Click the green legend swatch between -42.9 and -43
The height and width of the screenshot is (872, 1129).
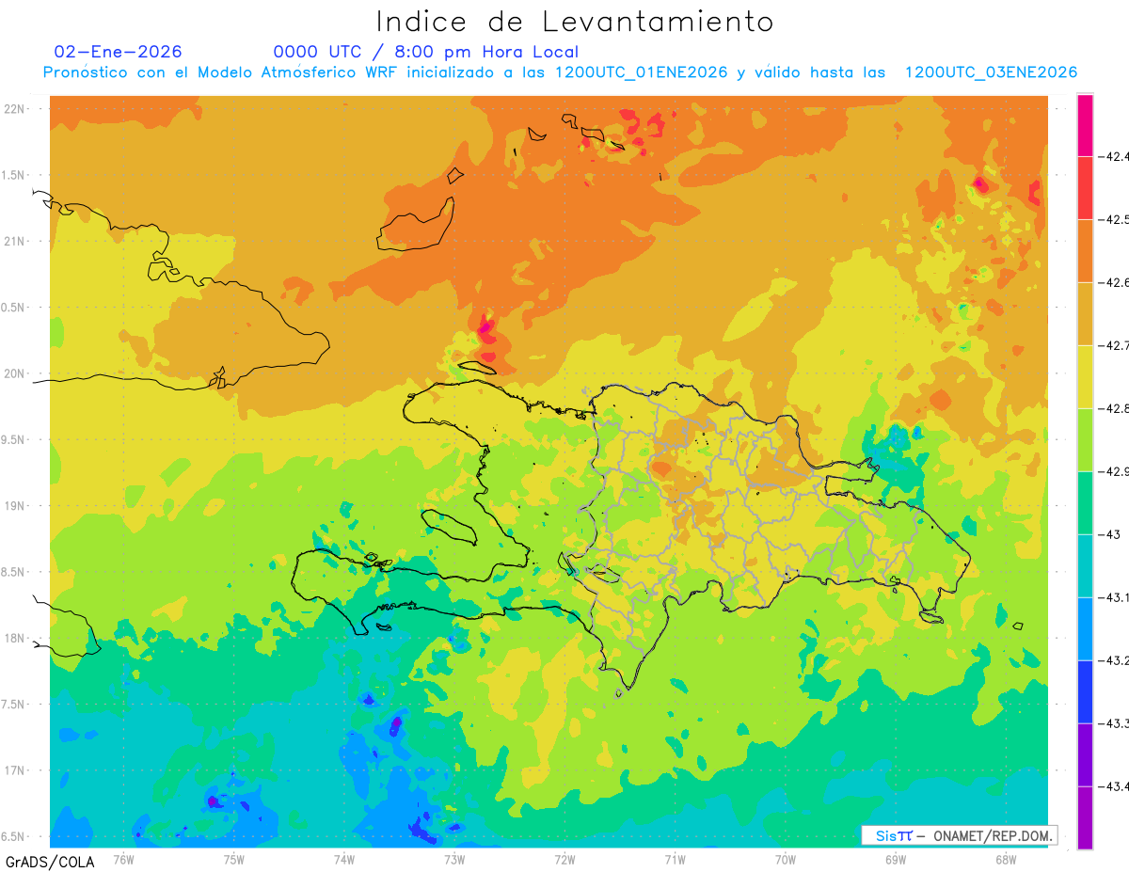click(1085, 502)
